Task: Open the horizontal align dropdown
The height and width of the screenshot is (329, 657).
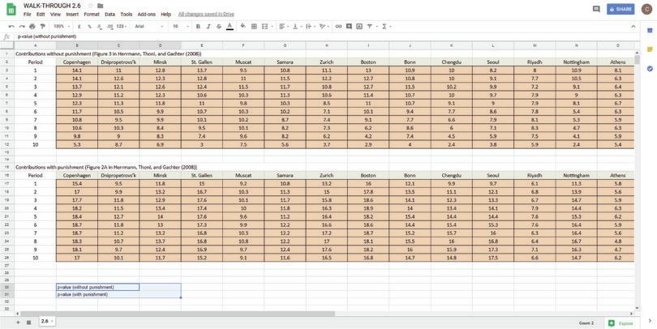Action: (284, 27)
